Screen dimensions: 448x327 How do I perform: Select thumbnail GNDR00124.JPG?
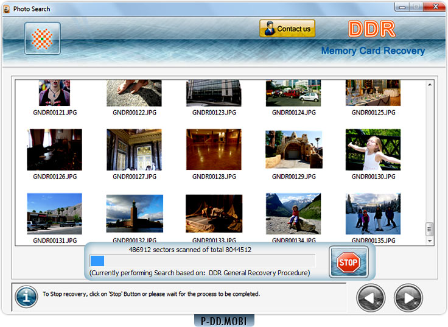[293, 93]
